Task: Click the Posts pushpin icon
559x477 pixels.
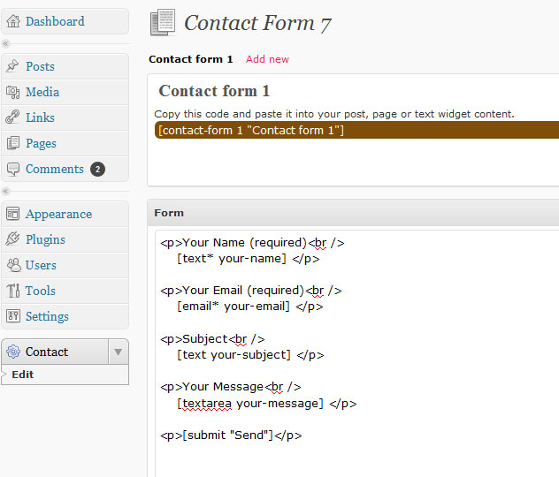Action: (x=12, y=66)
